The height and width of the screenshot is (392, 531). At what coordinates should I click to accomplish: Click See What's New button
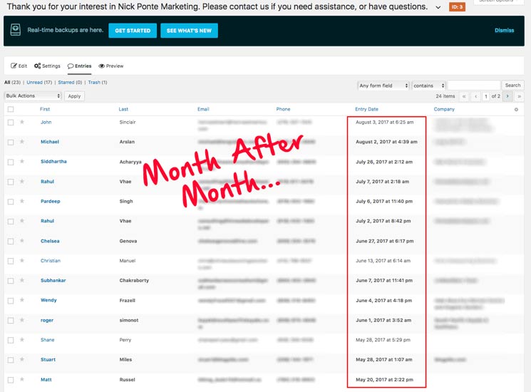coord(189,31)
